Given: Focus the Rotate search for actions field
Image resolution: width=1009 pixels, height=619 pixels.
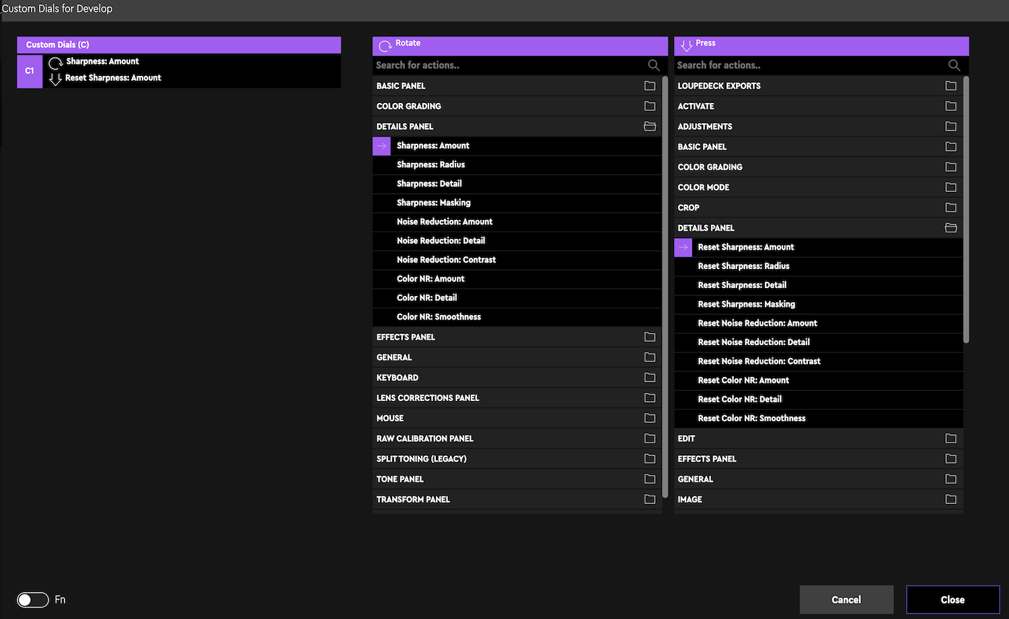Looking at the screenshot, I should coord(520,65).
